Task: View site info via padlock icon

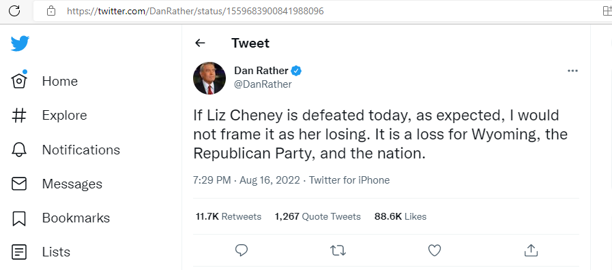Action: pyautogui.click(x=51, y=12)
